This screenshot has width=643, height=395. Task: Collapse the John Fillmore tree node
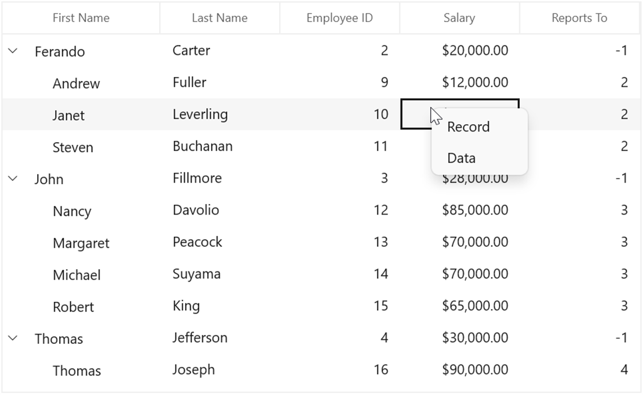pos(13,178)
